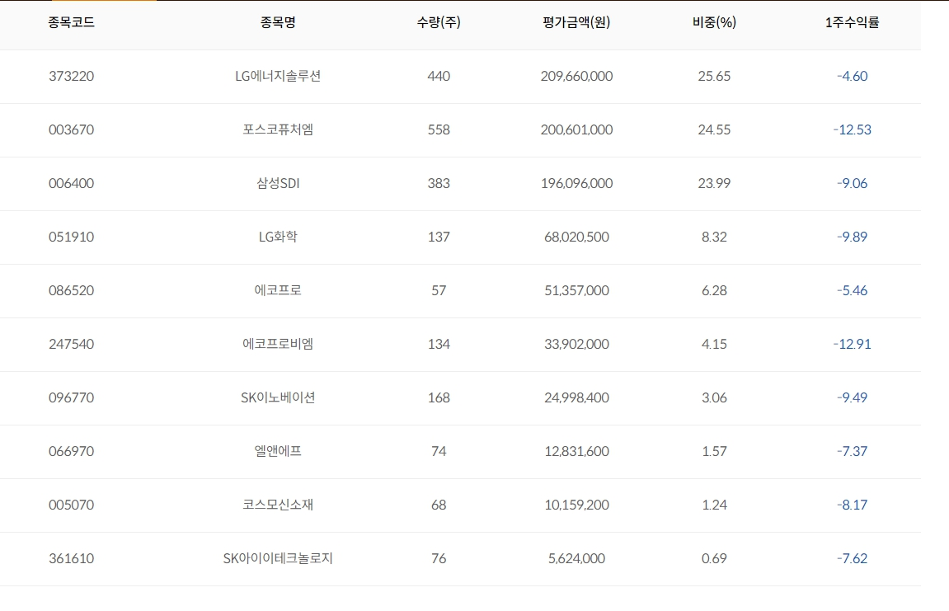
Task: Open the 에코프로비엠 stock entry
Action: [x=278, y=345]
